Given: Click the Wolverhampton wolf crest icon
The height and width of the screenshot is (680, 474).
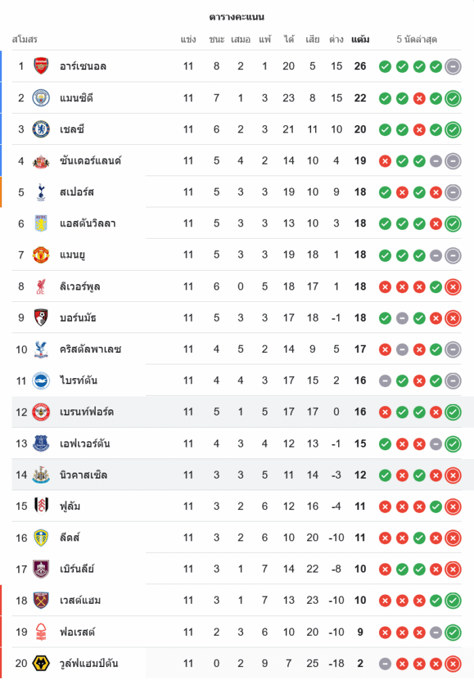Looking at the screenshot, I should 41,663.
